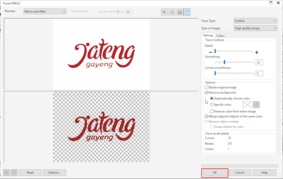The image size is (283, 179).
Task: Click the Nodes value 231
Action: pyautogui.click(x=230, y=144)
